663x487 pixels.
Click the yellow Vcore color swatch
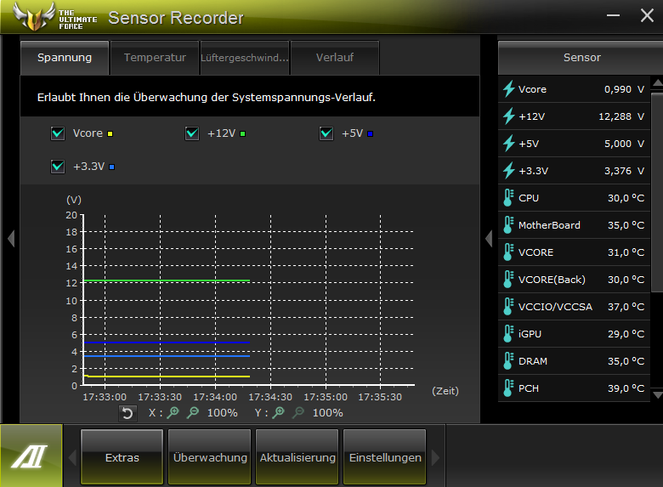tap(110, 134)
